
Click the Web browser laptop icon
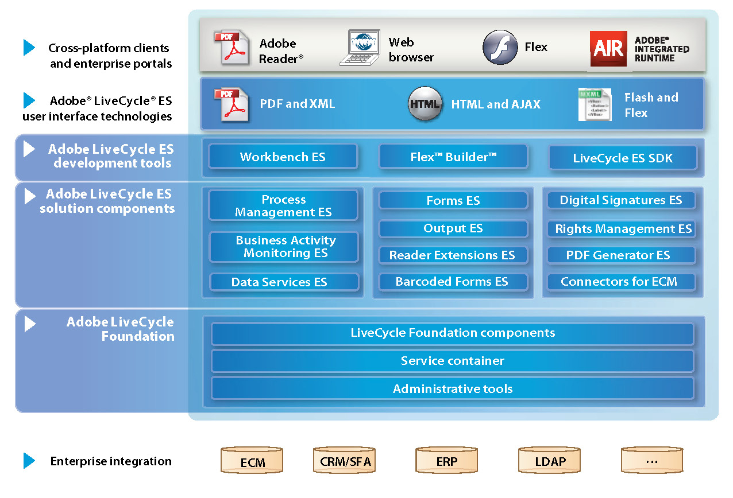(x=360, y=48)
